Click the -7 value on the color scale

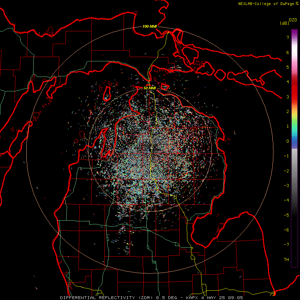pyautogui.click(x=286, y=245)
